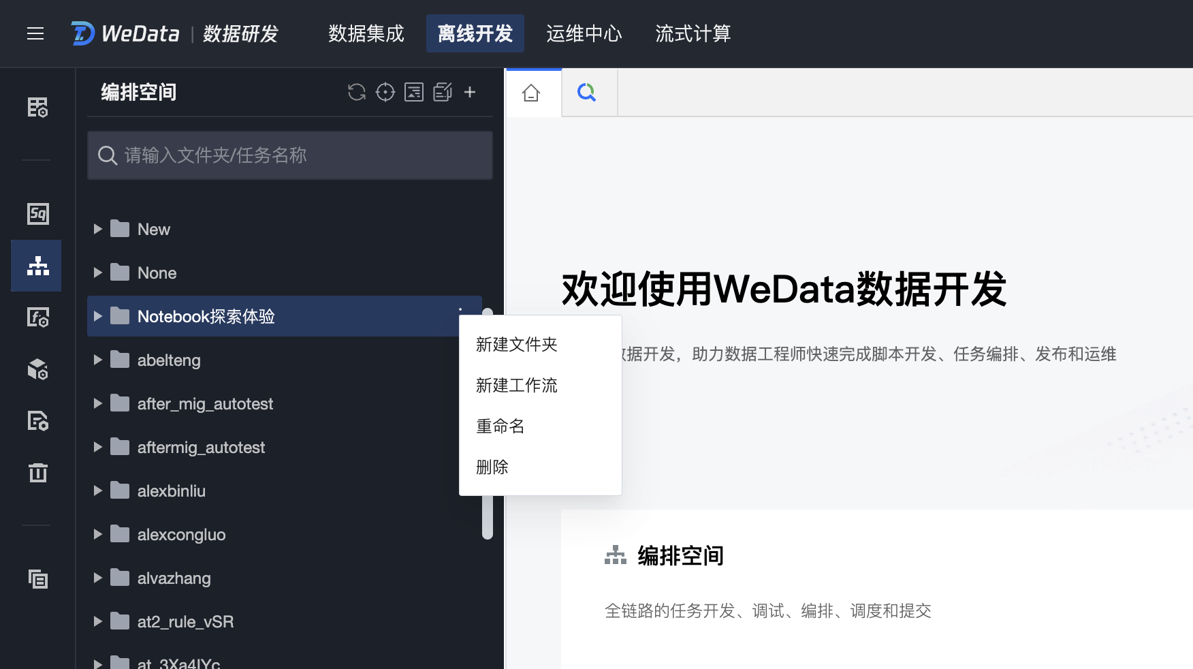This screenshot has width=1193, height=669.
Task: Expand the aftermig_autotest folder
Action: click(x=97, y=447)
